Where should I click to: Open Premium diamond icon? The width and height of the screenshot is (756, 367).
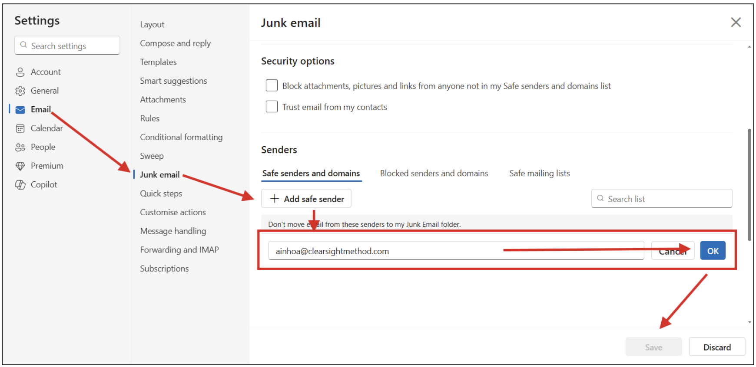20,166
